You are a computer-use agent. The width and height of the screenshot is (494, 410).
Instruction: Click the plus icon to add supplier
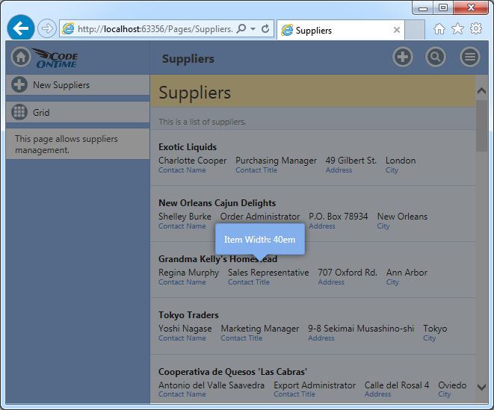pos(403,58)
